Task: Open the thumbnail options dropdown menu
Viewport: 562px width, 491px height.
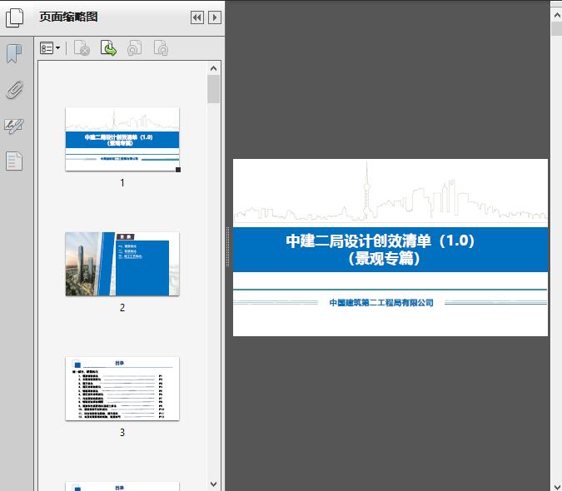Action: pos(50,48)
